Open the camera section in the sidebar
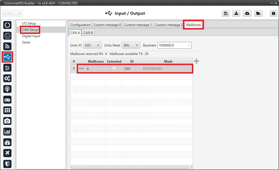Image resolution: width=279 pixels, height=170 pixels. coord(7,121)
